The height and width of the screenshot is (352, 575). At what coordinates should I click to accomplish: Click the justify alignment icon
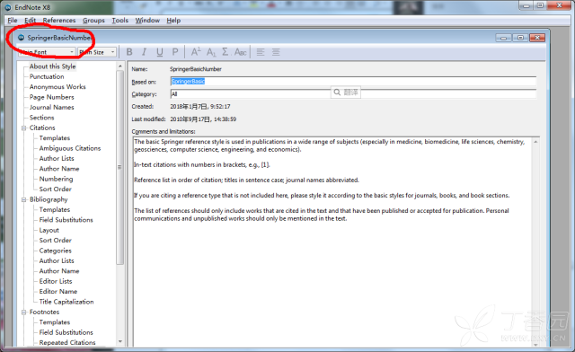pos(276,52)
